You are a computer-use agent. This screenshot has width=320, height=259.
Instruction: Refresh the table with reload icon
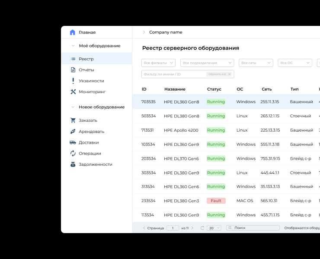(202, 228)
